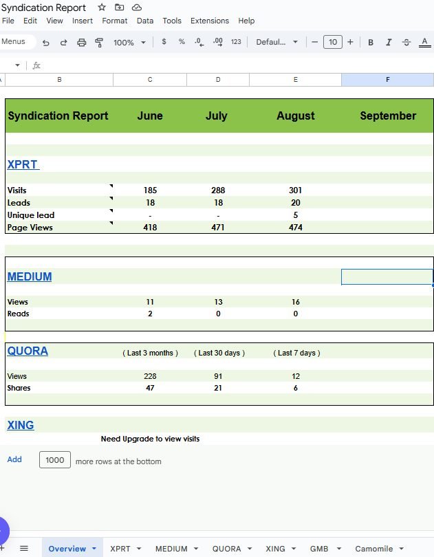Toggle strikethrough formatting
434x557 pixels.
tap(406, 42)
